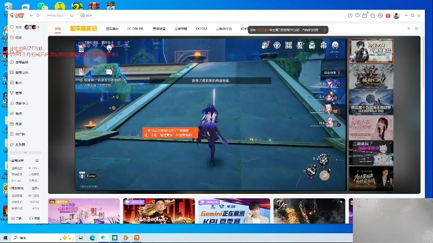Screen dimensions: 433x243
Task: Open WeChat from the taskbar
Action: click(x=103, y=238)
